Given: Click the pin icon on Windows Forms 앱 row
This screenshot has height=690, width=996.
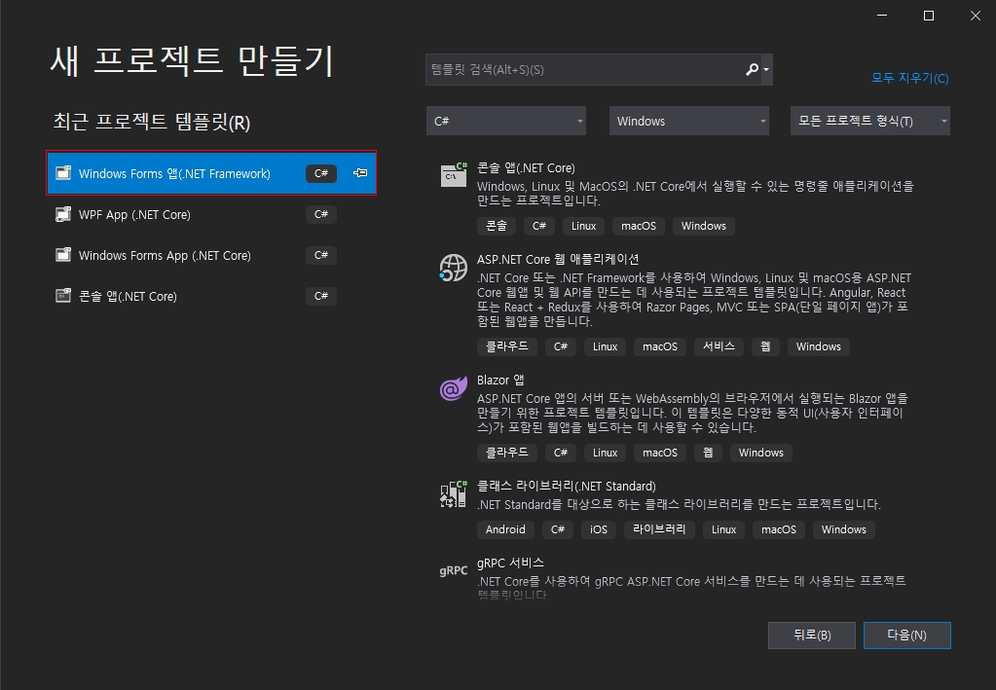Looking at the screenshot, I should pyautogui.click(x=360, y=172).
